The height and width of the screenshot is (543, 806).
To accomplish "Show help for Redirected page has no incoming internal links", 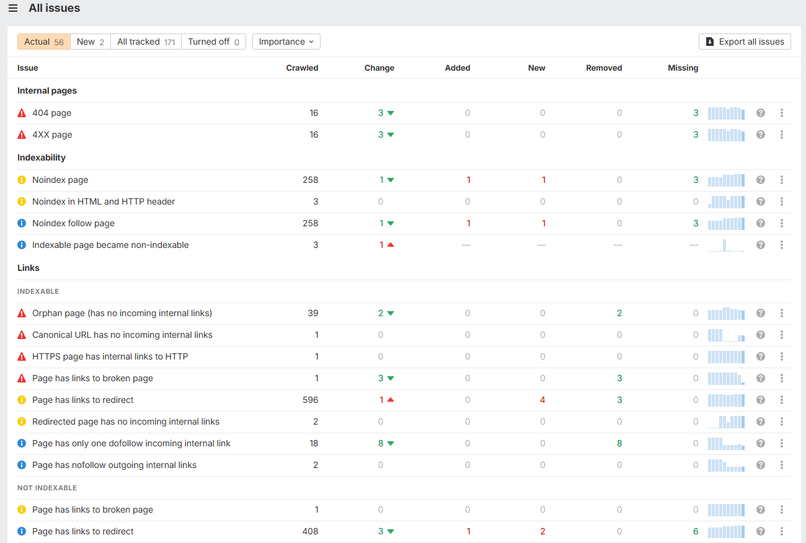I will click(x=761, y=422).
